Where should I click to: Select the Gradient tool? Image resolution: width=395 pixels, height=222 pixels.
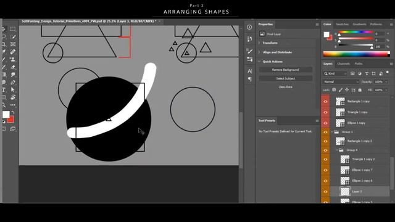click(4, 75)
